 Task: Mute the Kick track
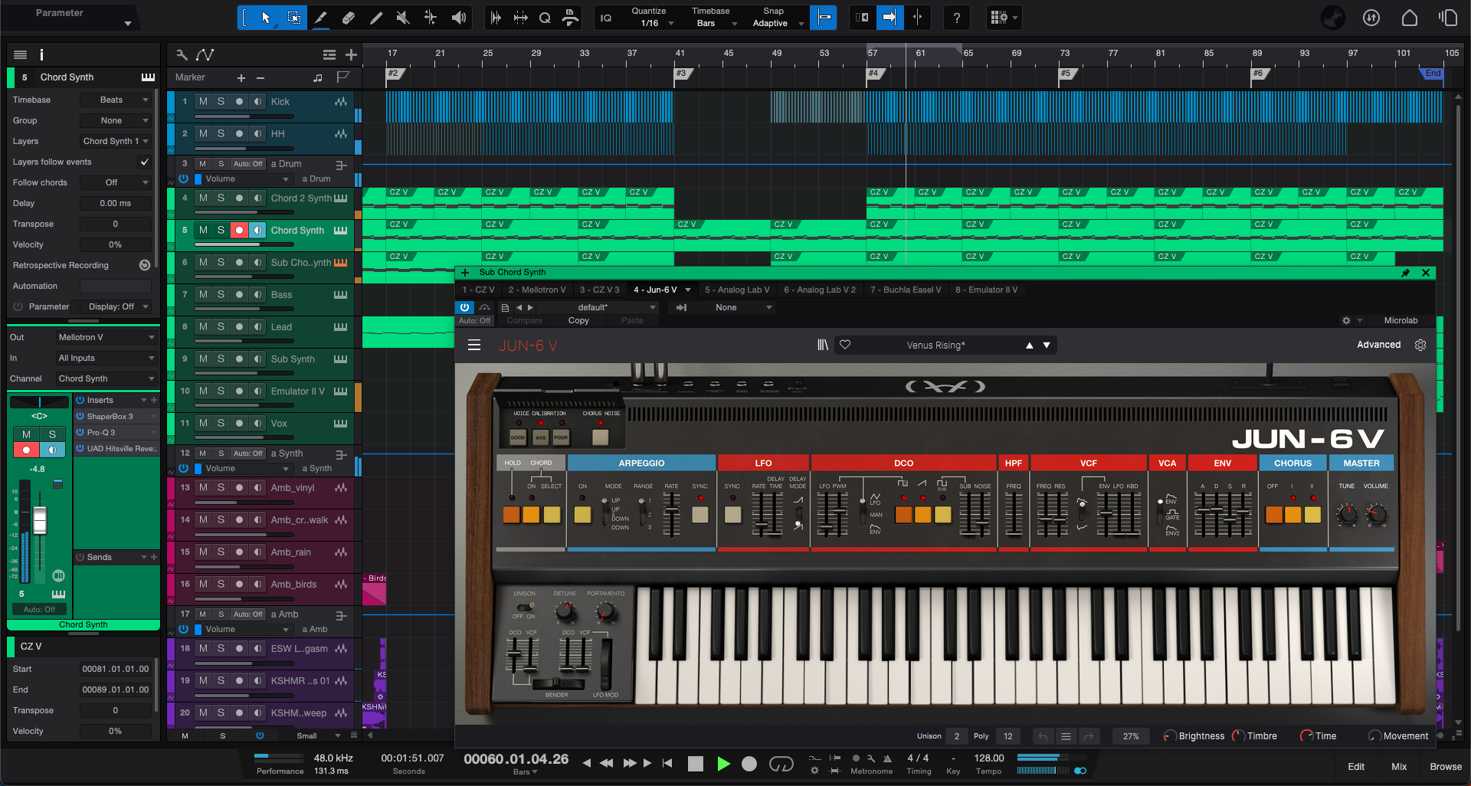point(203,101)
